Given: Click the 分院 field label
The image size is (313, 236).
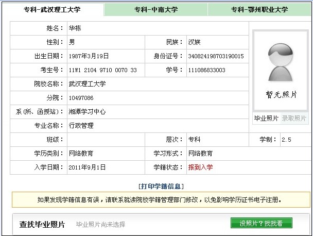Looking at the screenshot, I should click(x=55, y=98).
